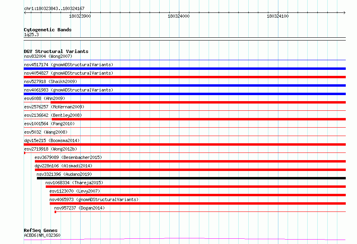Click the chr1:180323843..180324167 region label
Image resolution: width=357 pixels, height=244 pixels.
[54, 8]
